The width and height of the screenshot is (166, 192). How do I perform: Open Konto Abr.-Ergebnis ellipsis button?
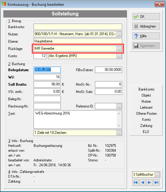click(x=119, y=56)
